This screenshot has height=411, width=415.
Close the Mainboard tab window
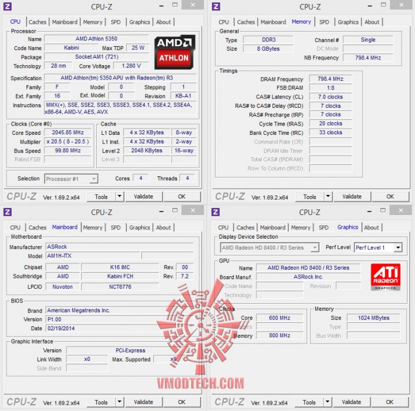click(x=193, y=210)
